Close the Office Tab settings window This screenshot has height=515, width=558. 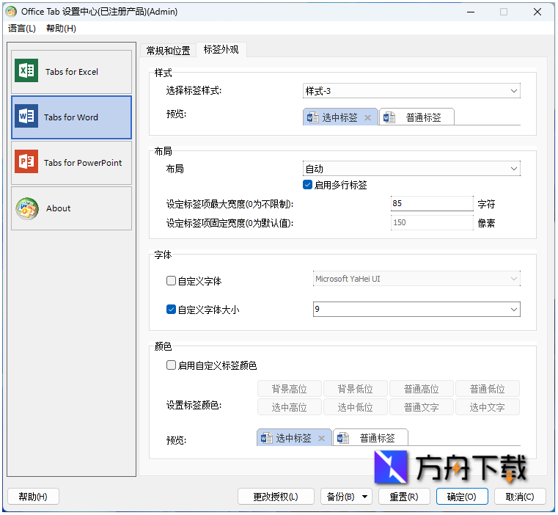(x=537, y=12)
